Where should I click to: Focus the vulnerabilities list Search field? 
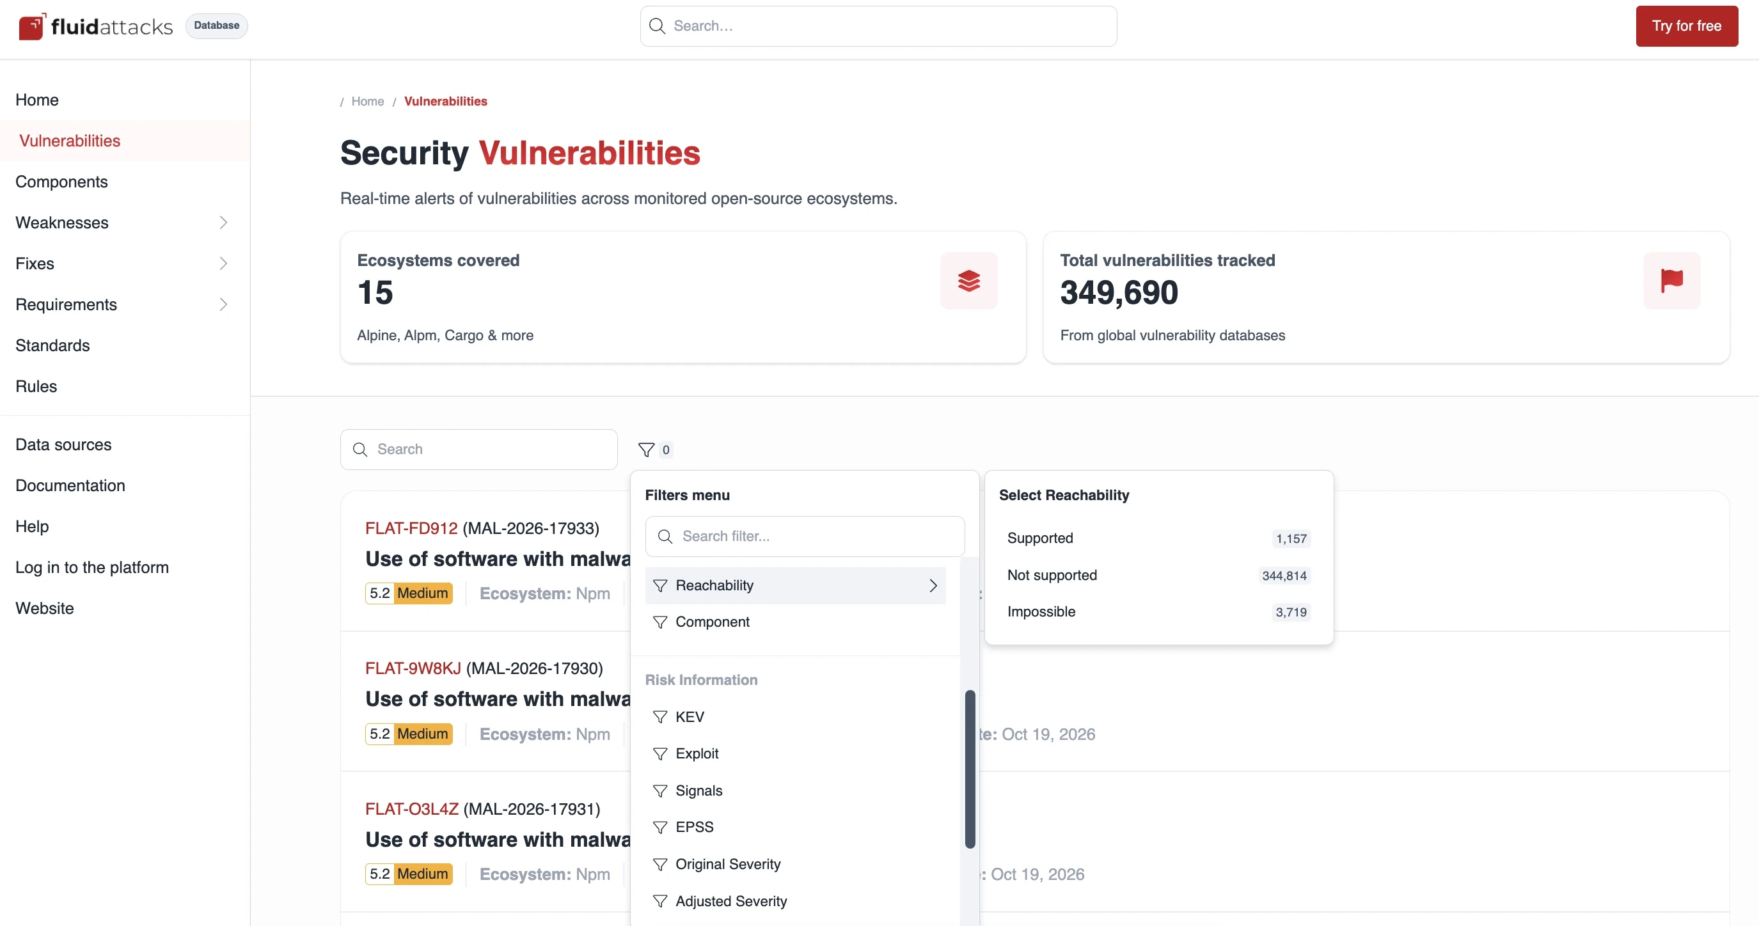click(478, 450)
